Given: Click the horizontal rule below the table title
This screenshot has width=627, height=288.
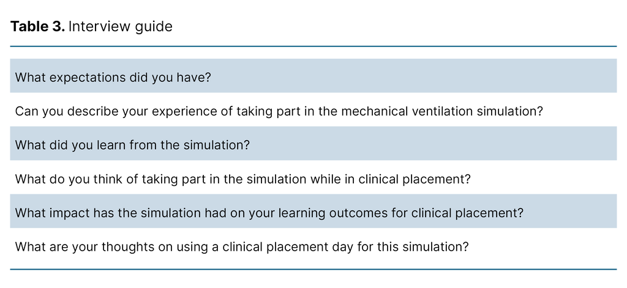Looking at the screenshot, I should click(313, 46).
